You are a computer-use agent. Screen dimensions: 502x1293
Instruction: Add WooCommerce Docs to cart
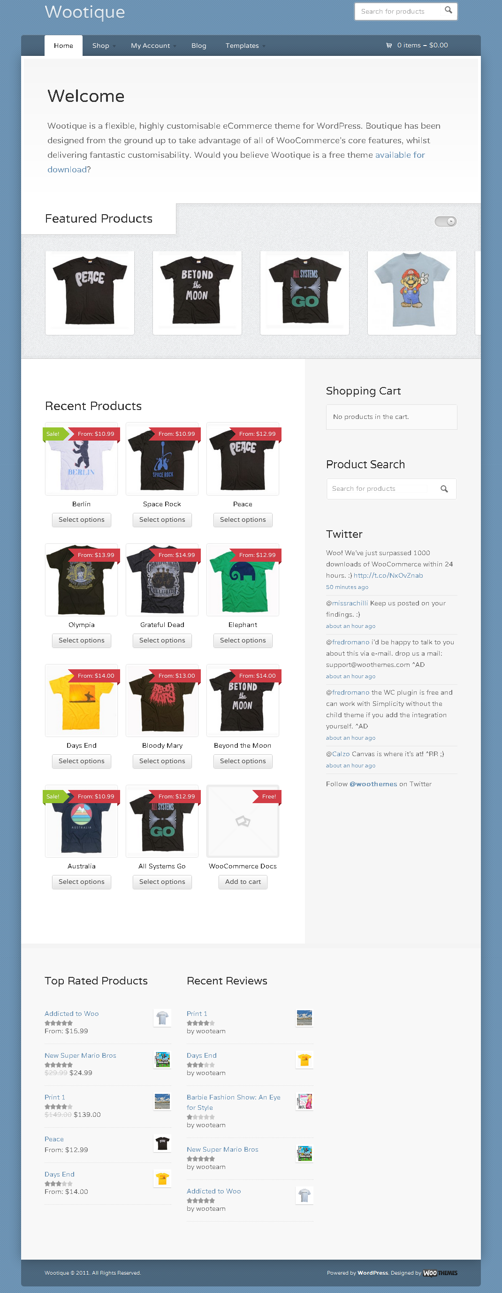(x=243, y=882)
